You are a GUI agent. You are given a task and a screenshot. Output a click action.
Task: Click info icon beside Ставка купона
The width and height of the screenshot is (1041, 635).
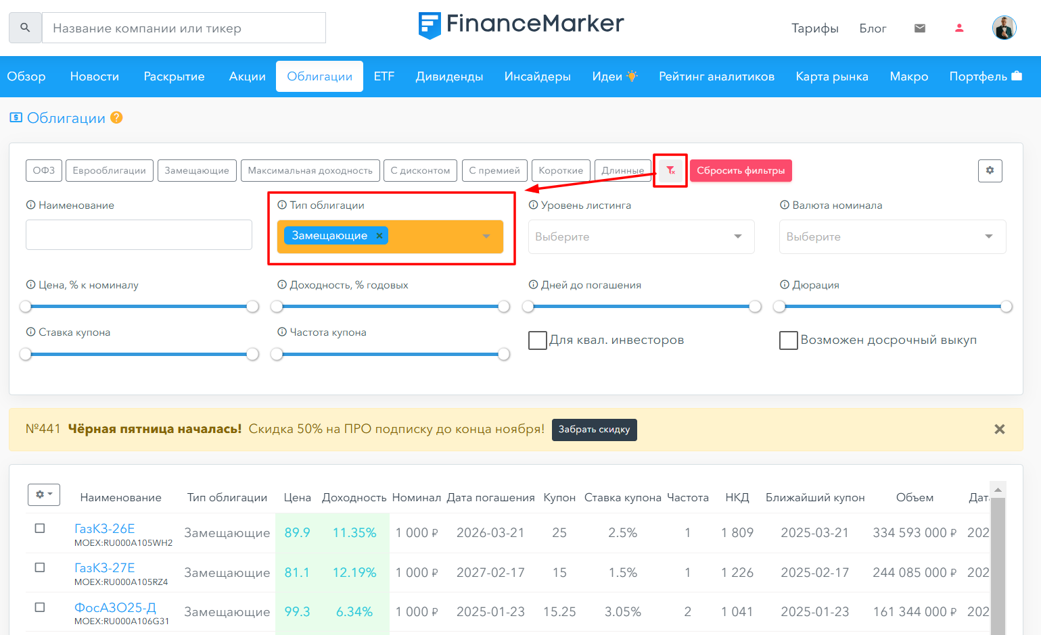tap(30, 332)
